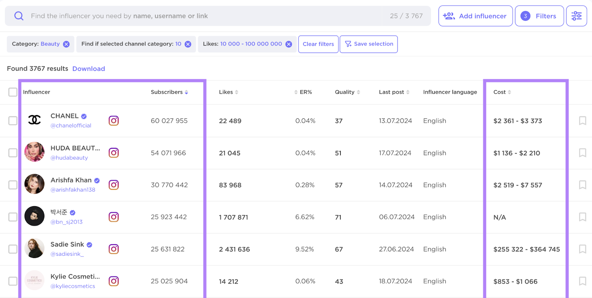592x298 pixels.
Task: Open the Filters panel
Action: pos(539,16)
